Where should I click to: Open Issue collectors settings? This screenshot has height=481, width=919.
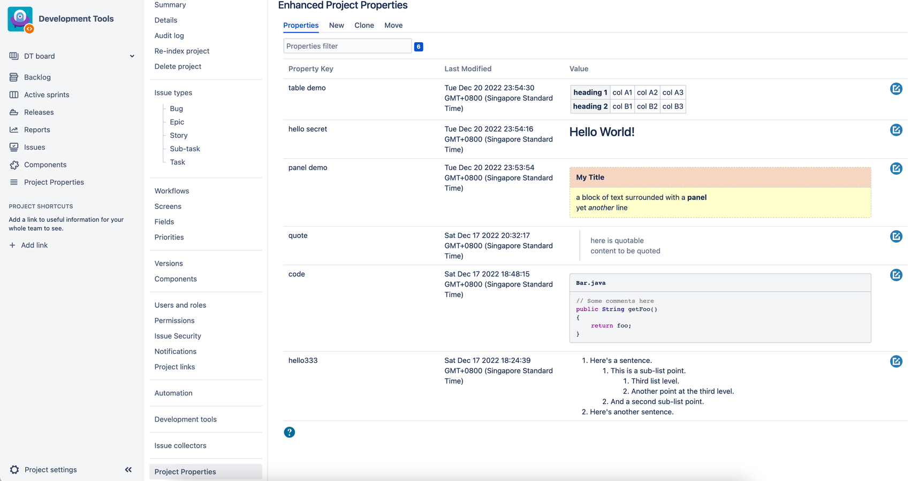[180, 446]
